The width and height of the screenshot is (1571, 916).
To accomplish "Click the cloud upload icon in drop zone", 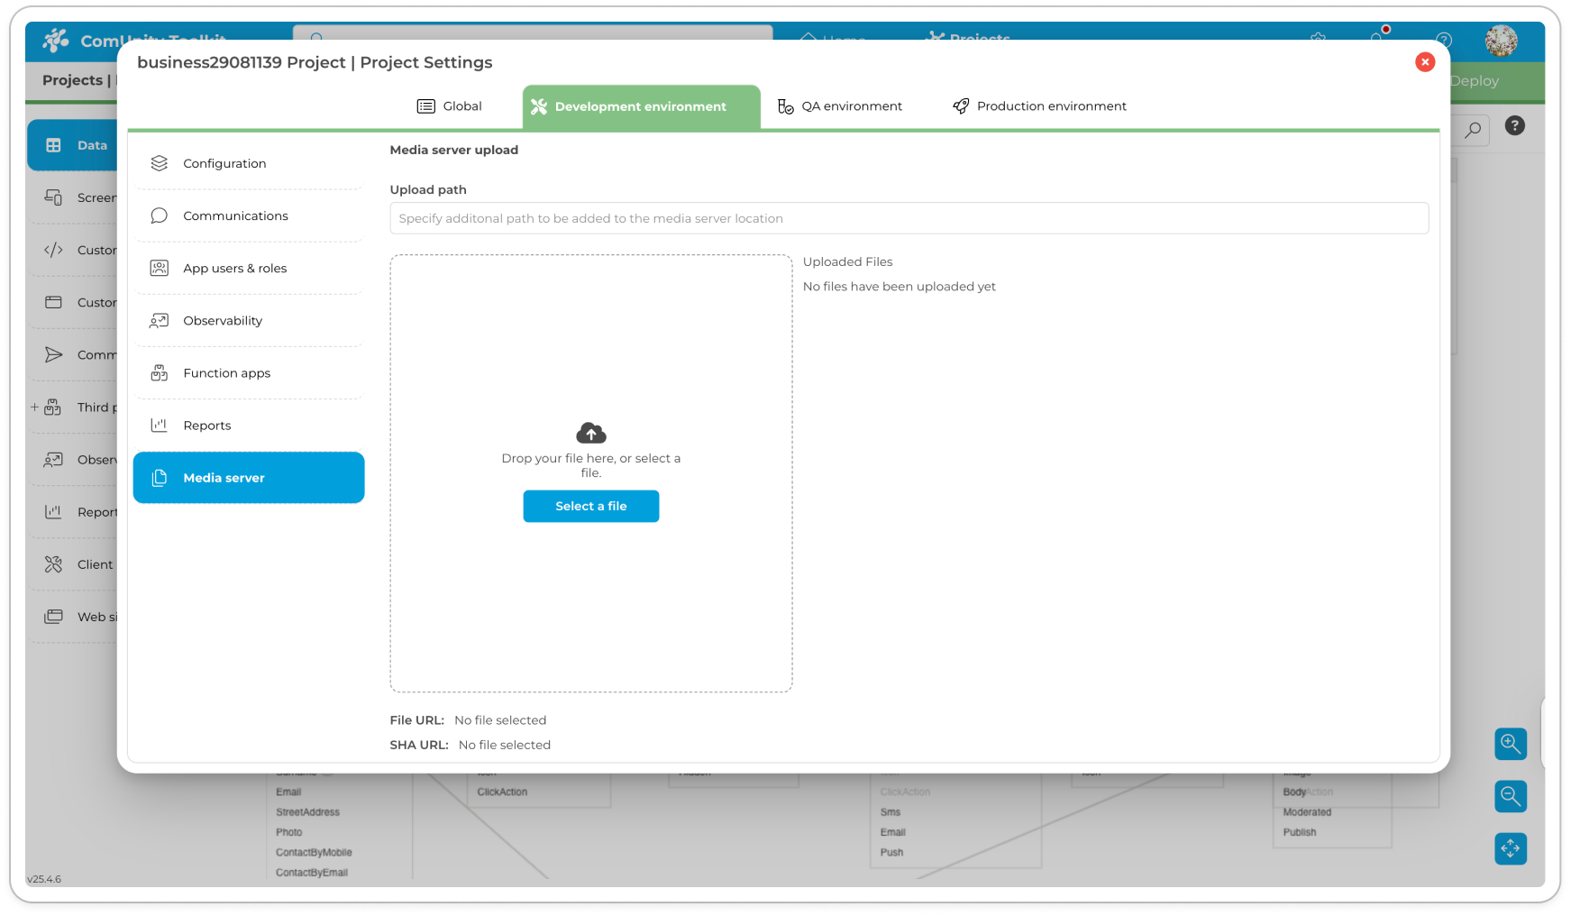I will [590, 434].
